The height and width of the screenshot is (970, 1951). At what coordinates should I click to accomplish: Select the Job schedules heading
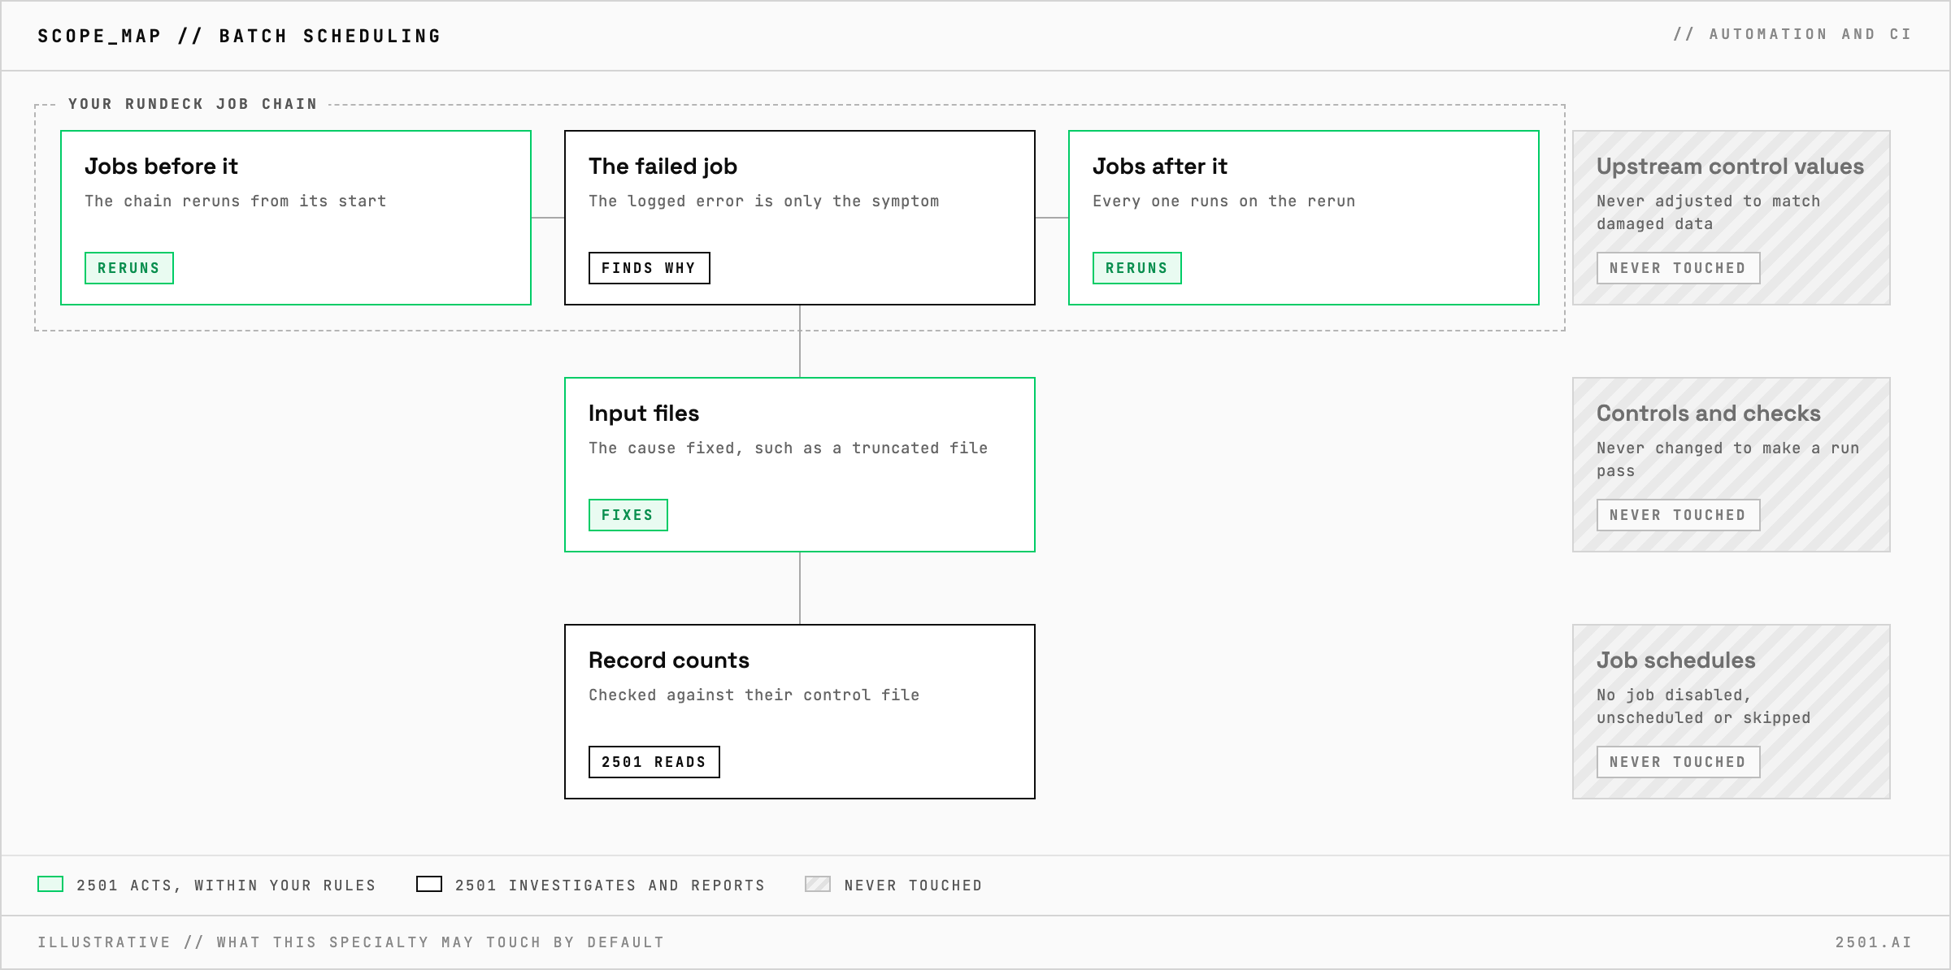coord(1676,660)
